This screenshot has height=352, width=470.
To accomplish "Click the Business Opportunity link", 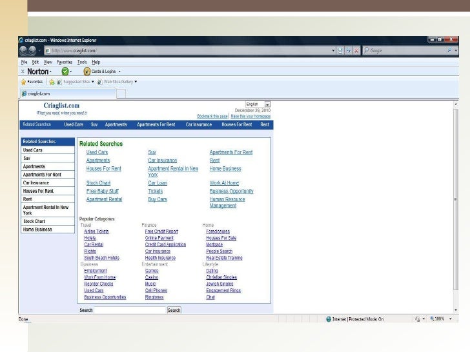I will point(231,191).
